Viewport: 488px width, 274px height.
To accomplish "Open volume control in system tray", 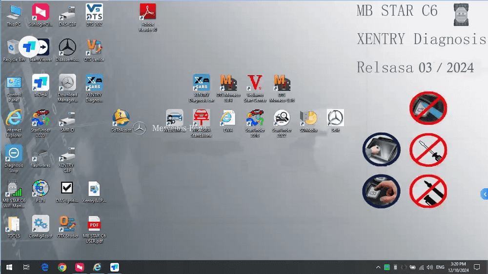I will pyautogui.click(x=430, y=267).
